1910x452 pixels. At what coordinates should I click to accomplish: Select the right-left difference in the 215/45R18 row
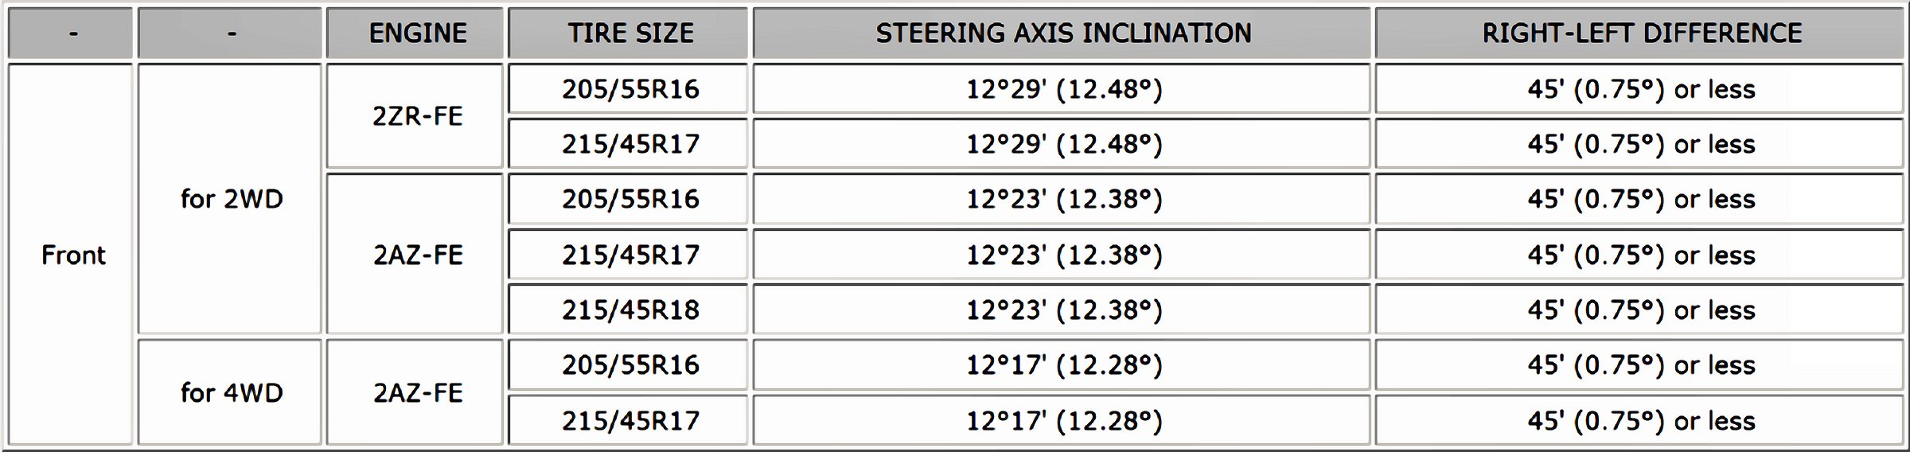1641,310
